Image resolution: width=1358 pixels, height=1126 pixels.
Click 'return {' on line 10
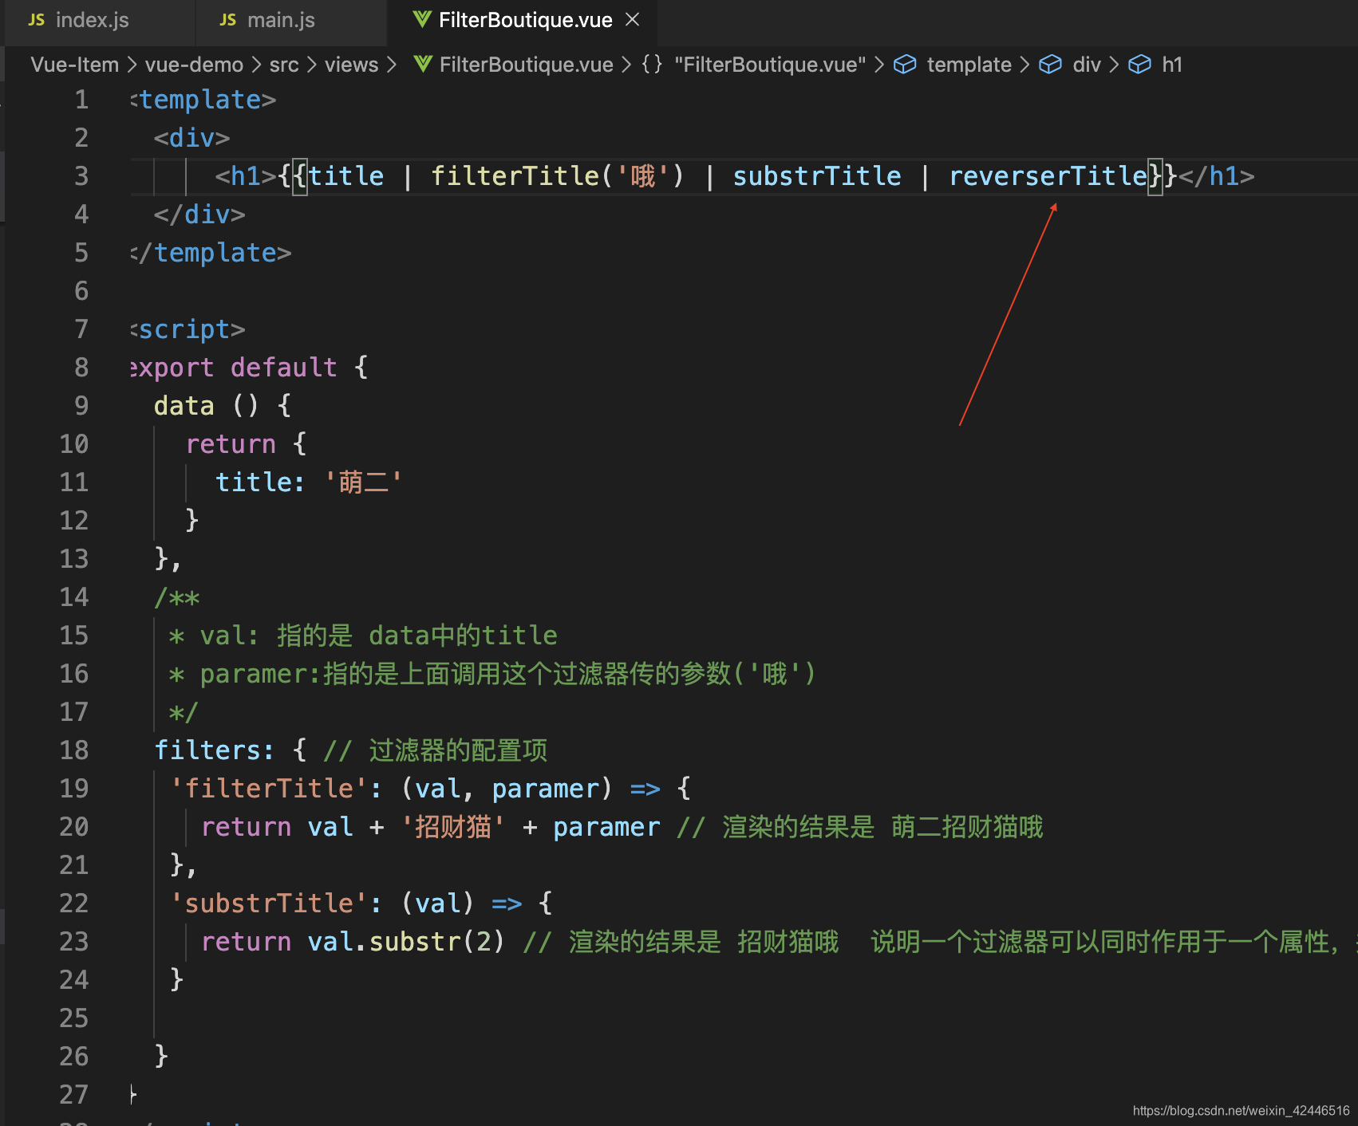point(247,443)
